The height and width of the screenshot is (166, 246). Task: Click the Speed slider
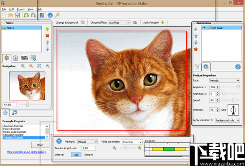pyautogui.click(x=231, y=100)
